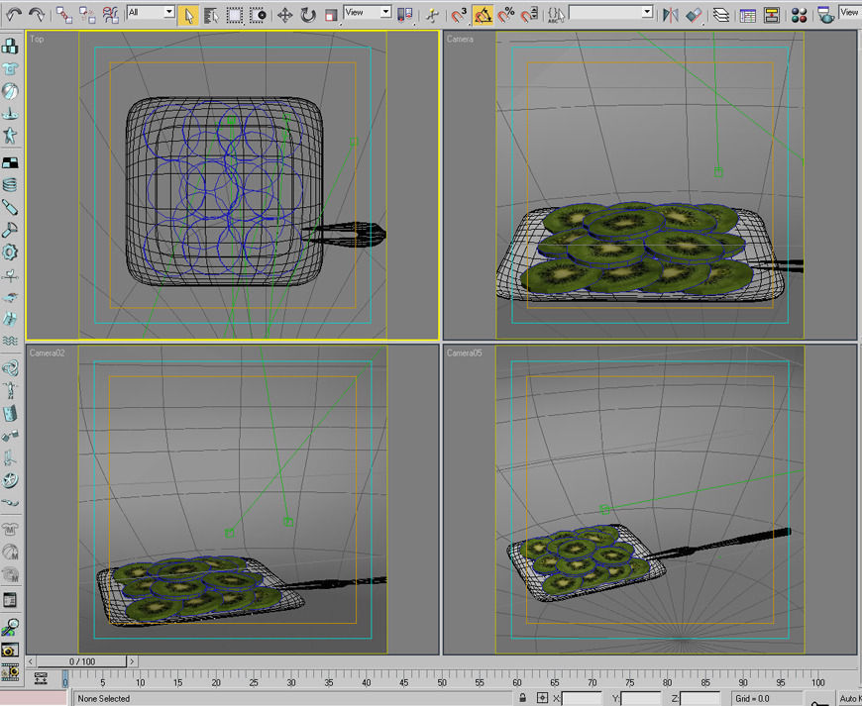The image size is (862, 706).
Task: Toggle the Auto Key button
Action: pyautogui.click(x=849, y=698)
